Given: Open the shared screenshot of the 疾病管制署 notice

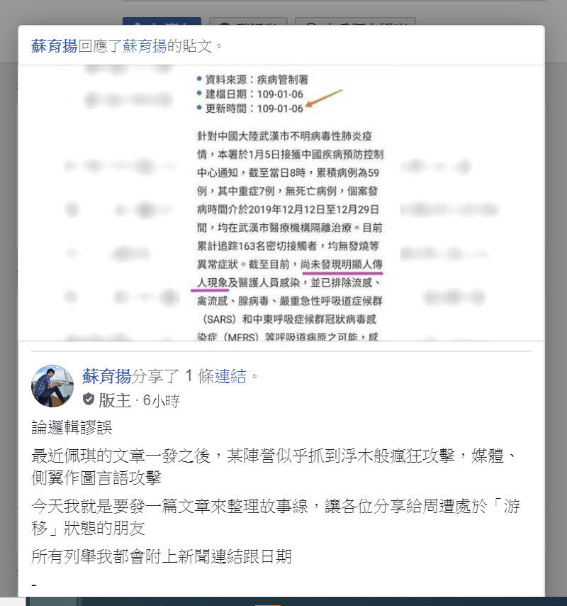Looking at the screenshot, I should (x=281, y=203).
